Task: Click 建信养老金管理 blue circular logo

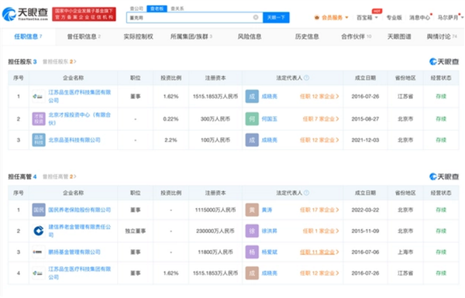Action: coord(39,231)
